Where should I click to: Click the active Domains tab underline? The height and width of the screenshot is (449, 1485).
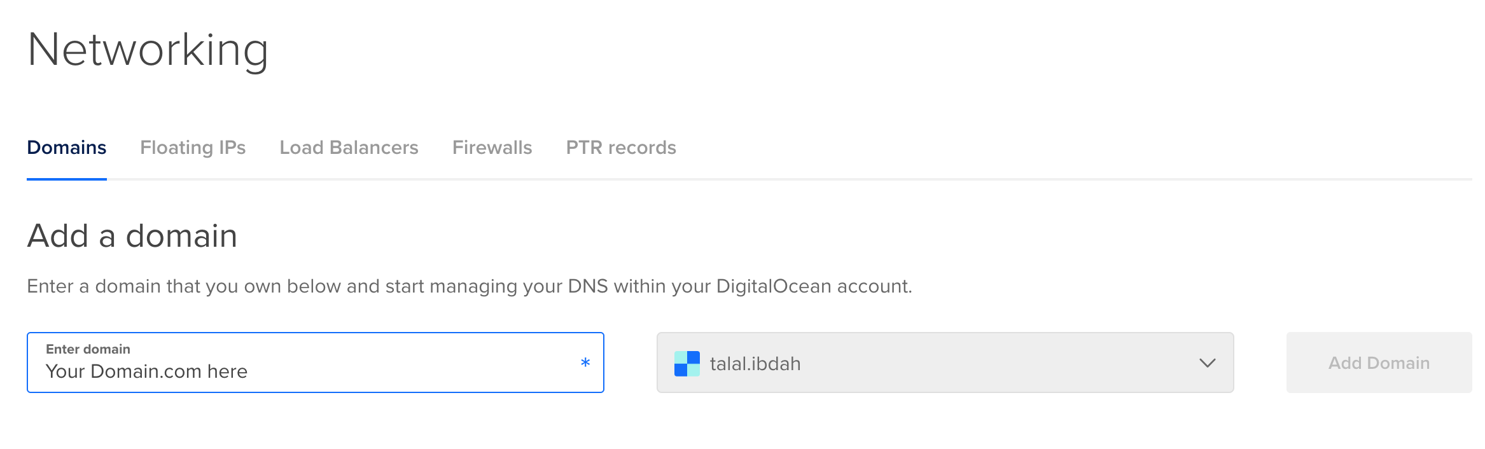tap(67, 180)
